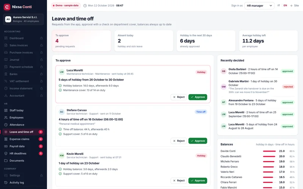Switch language to EN
This screenshot has height=189, width=303.
pyautogui.click(x=285, y=6)
